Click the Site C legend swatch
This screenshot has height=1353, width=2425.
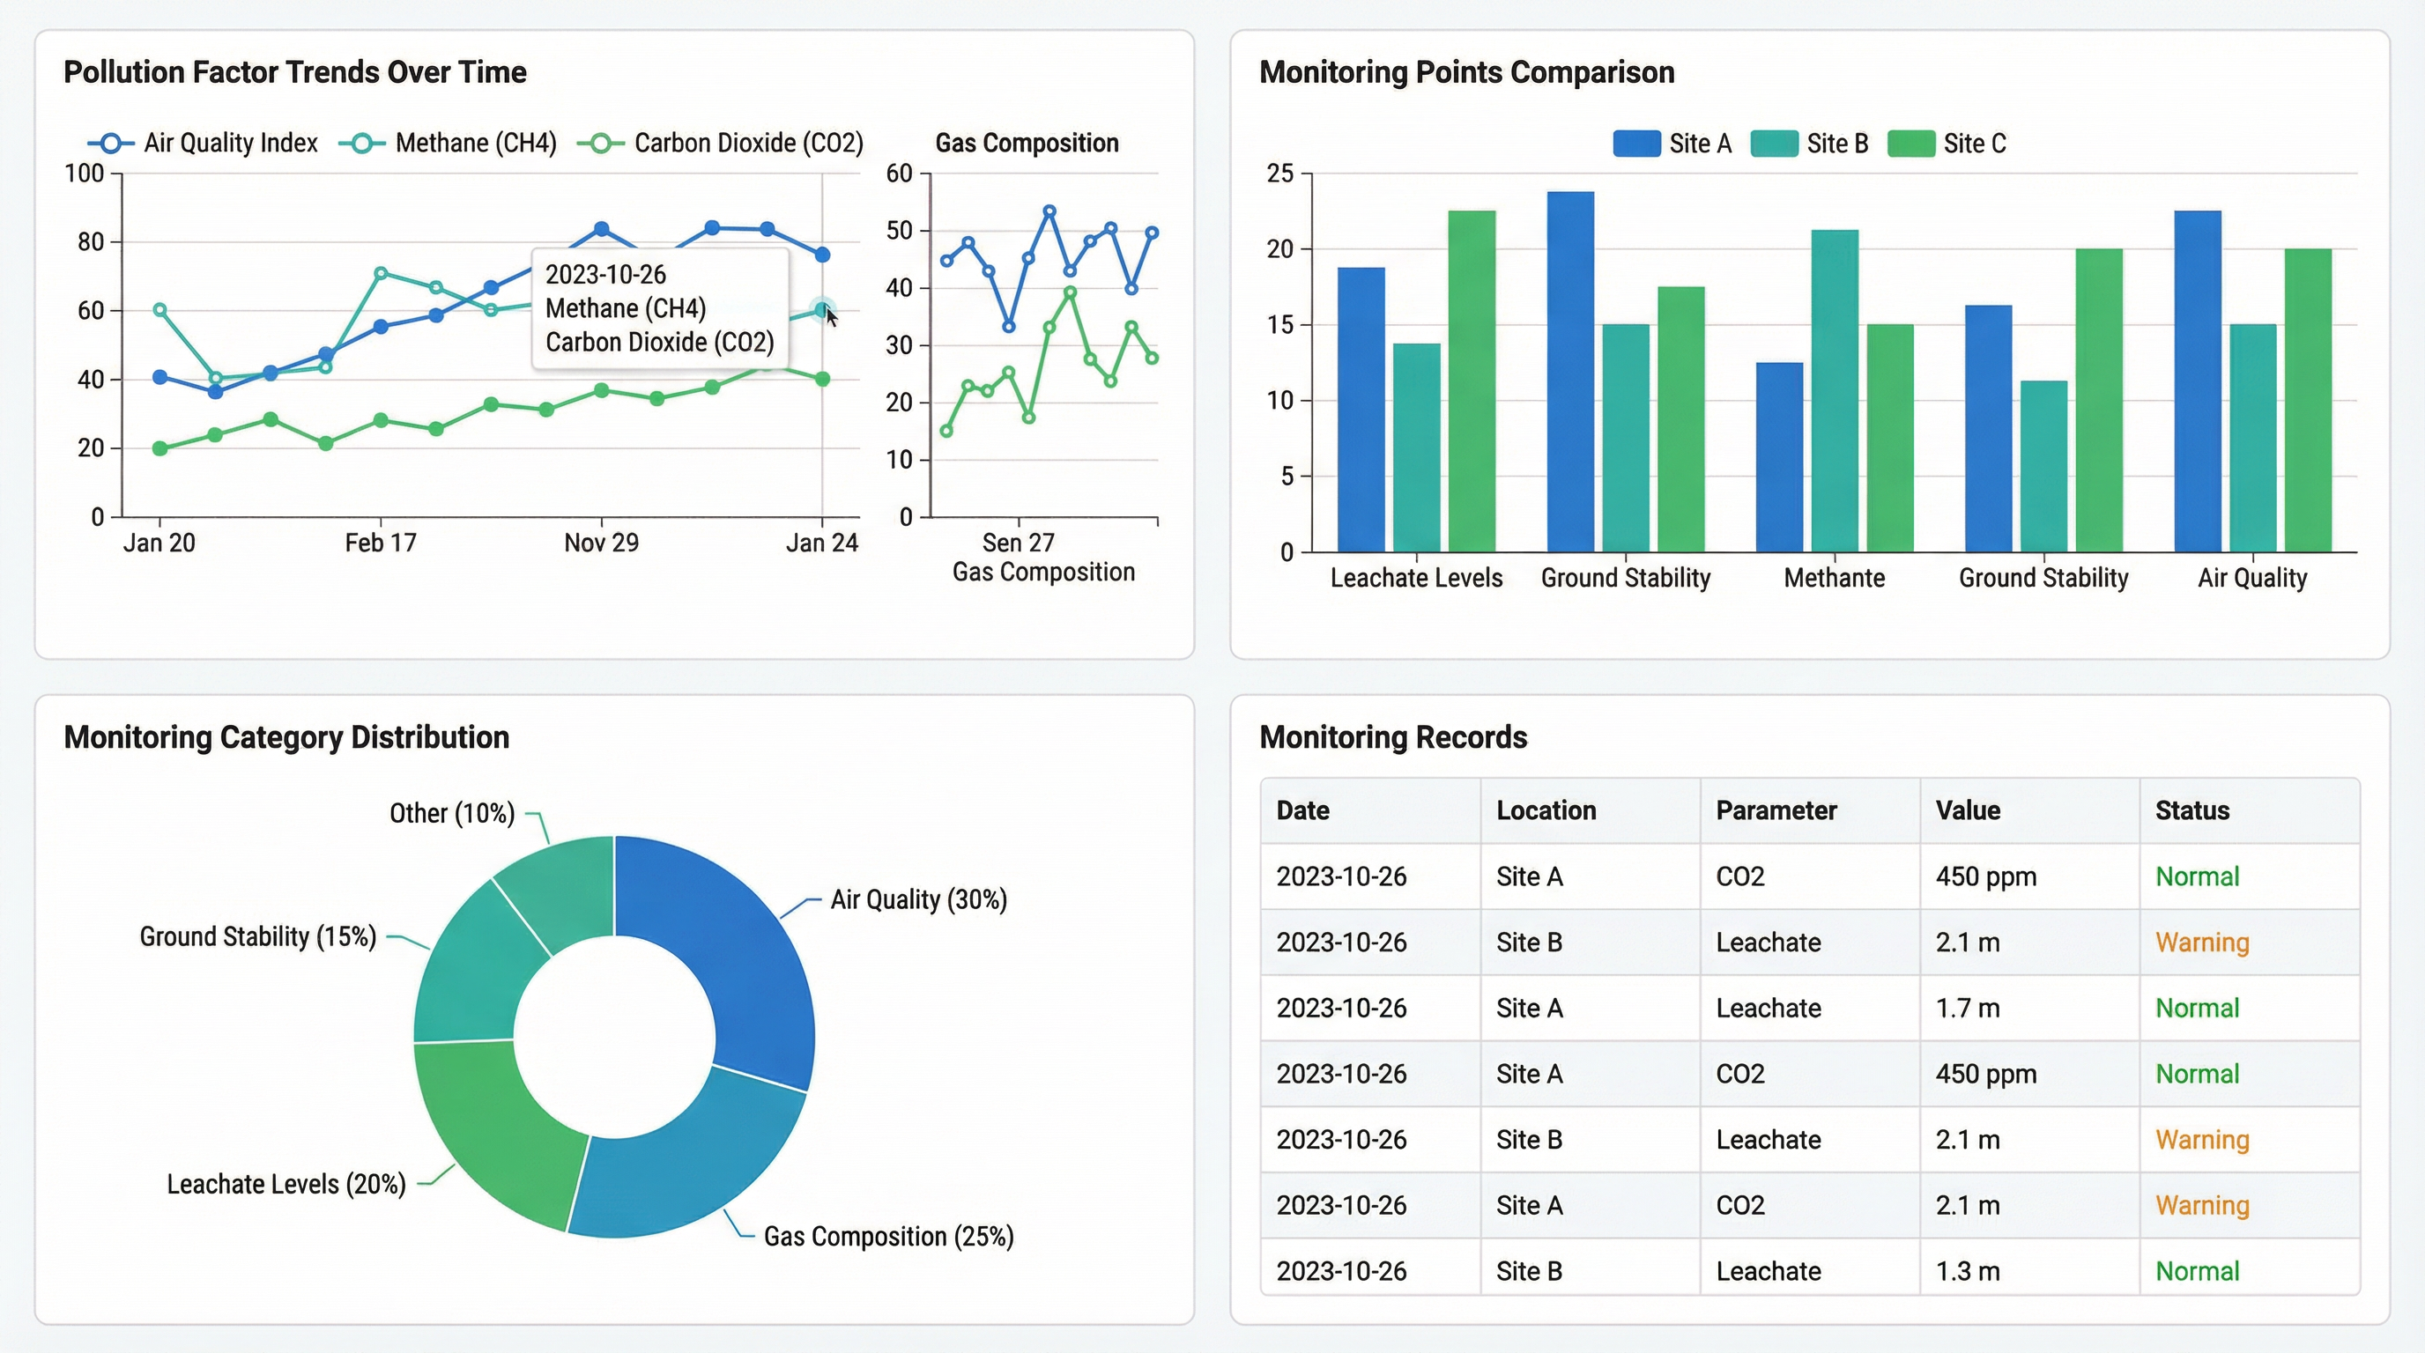1911,144
